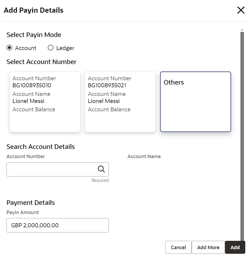Click the scrollbar up arrow

(x=242, y=29)
